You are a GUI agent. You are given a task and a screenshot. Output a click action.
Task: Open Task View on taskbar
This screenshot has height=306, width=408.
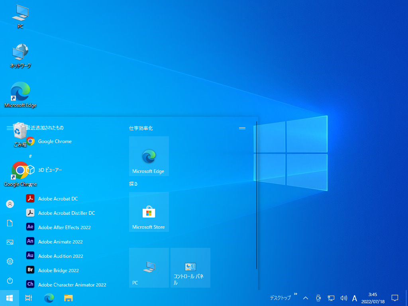(x=29, y=298)
